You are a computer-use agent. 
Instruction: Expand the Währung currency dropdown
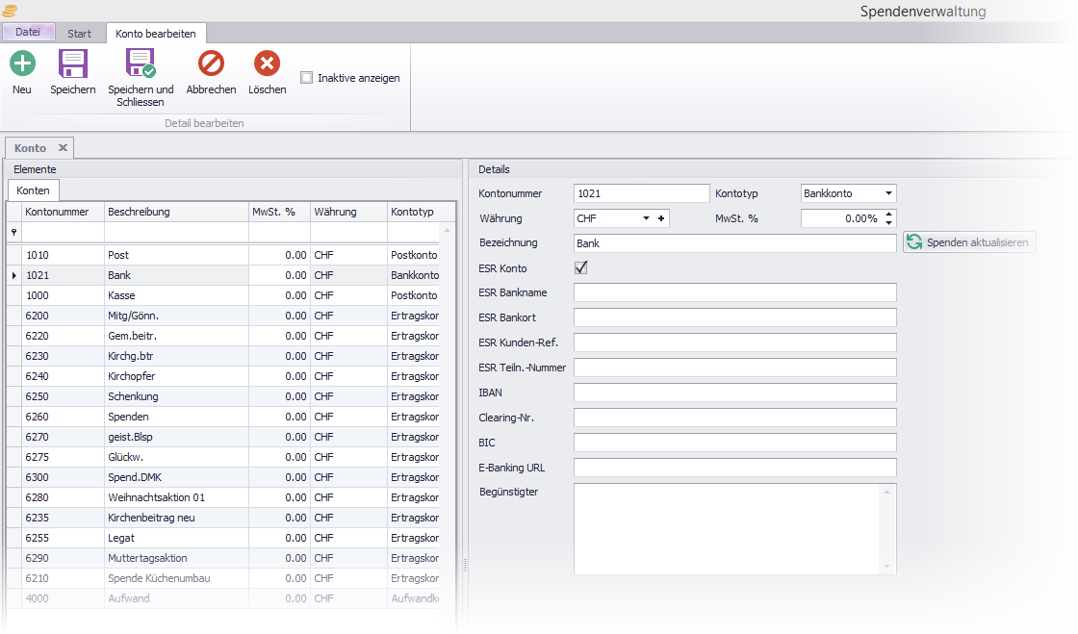pos(646,219)
